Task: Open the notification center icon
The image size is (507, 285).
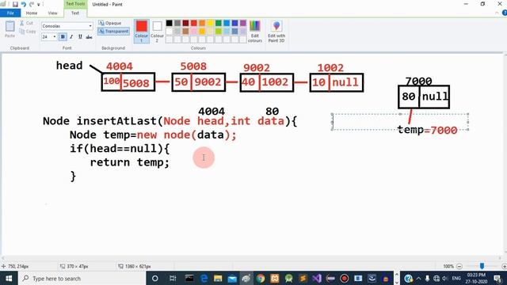Action: click(497, 278)
